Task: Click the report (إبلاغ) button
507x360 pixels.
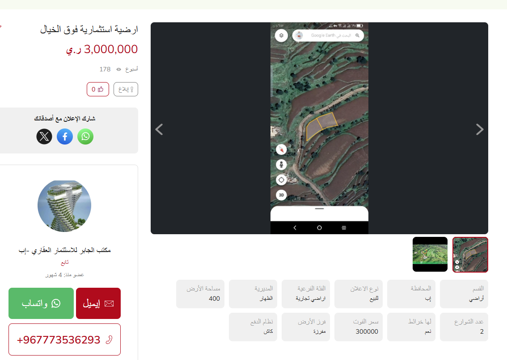Action: click(126, 89)
